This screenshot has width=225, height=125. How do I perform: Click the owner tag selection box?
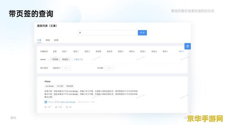coord(61,59)
